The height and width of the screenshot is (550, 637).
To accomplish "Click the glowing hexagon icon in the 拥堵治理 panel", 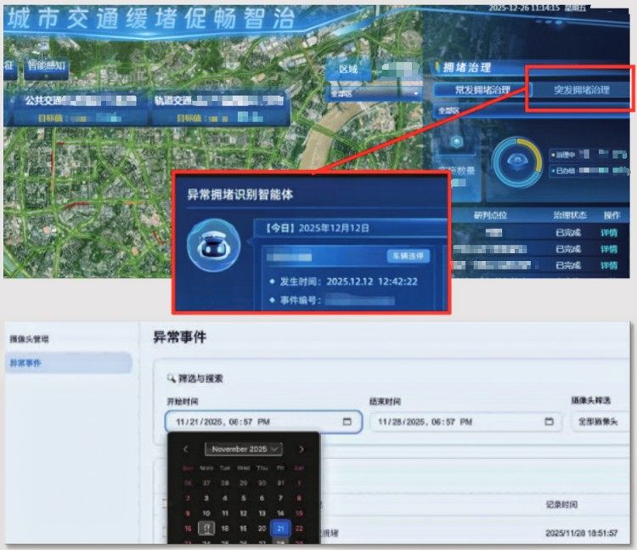I will 457,142.
